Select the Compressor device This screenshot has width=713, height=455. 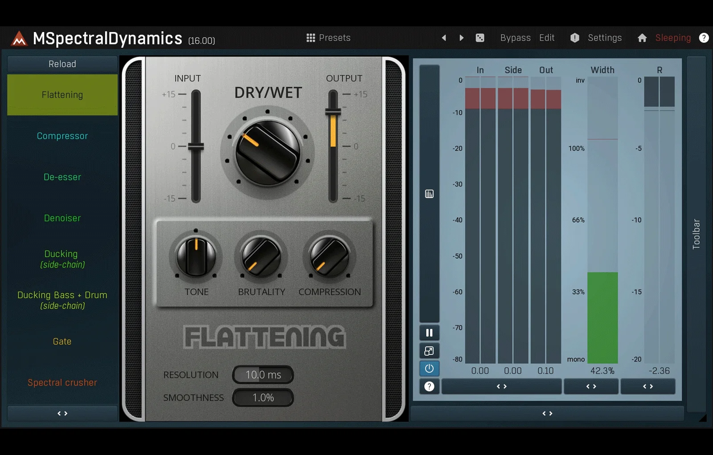click(62, 136)
